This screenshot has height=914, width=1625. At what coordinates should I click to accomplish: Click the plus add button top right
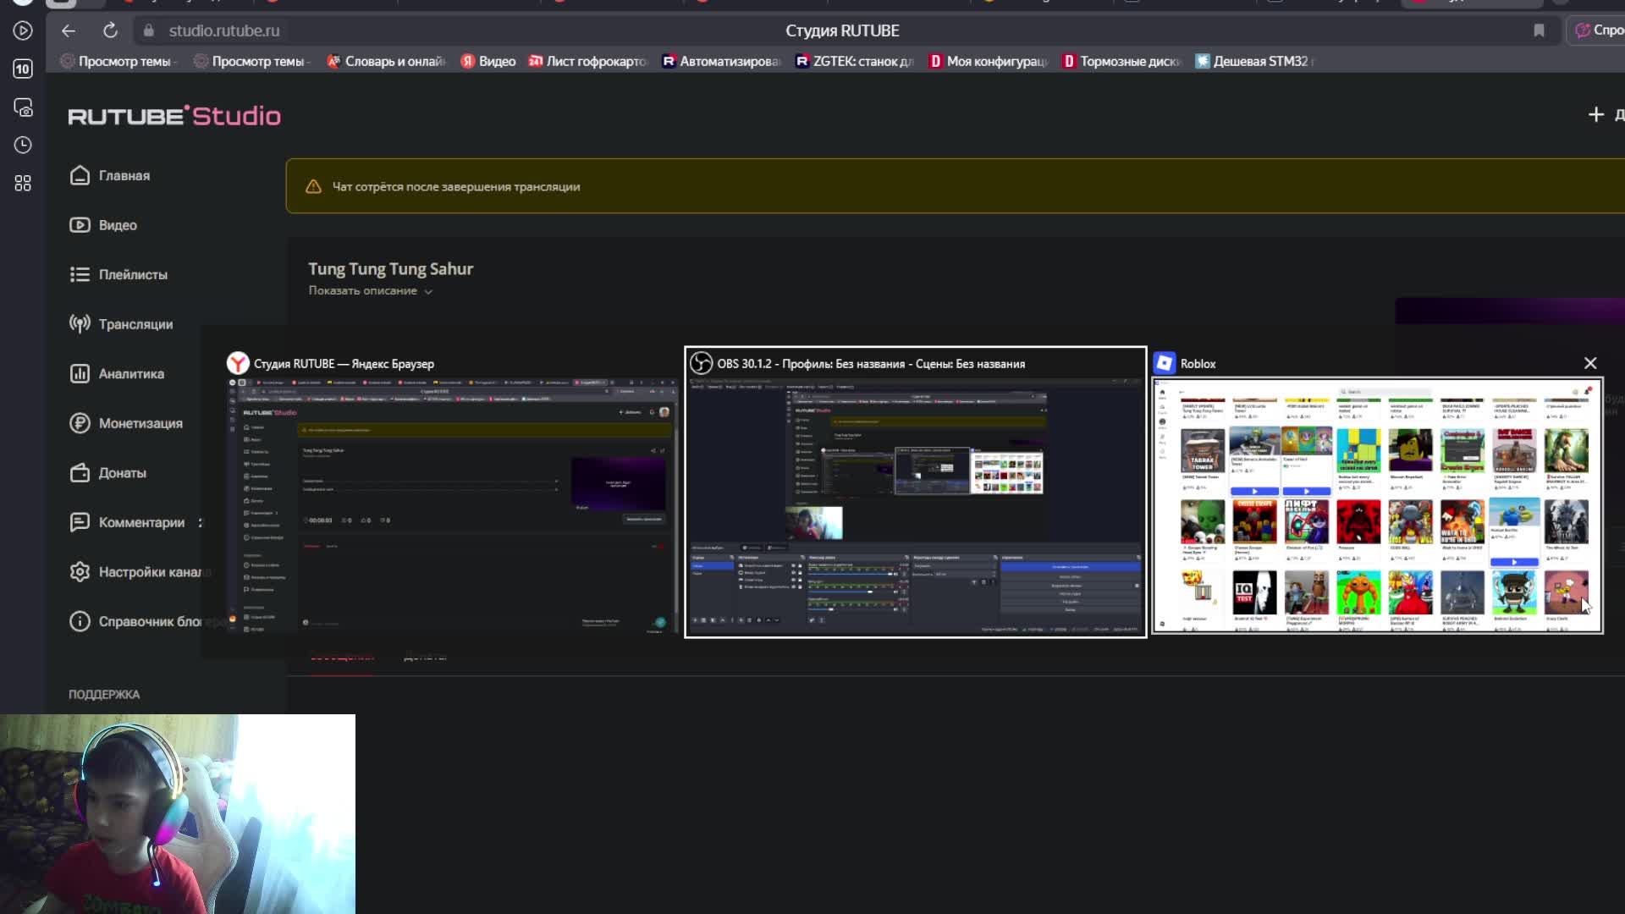pyautogui.click(x=1595, y=114)
